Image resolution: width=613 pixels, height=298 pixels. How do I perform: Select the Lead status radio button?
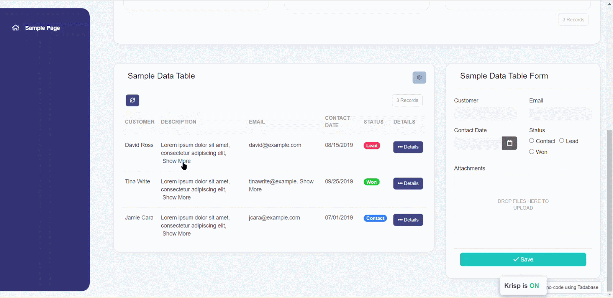(x=562, y=141)
